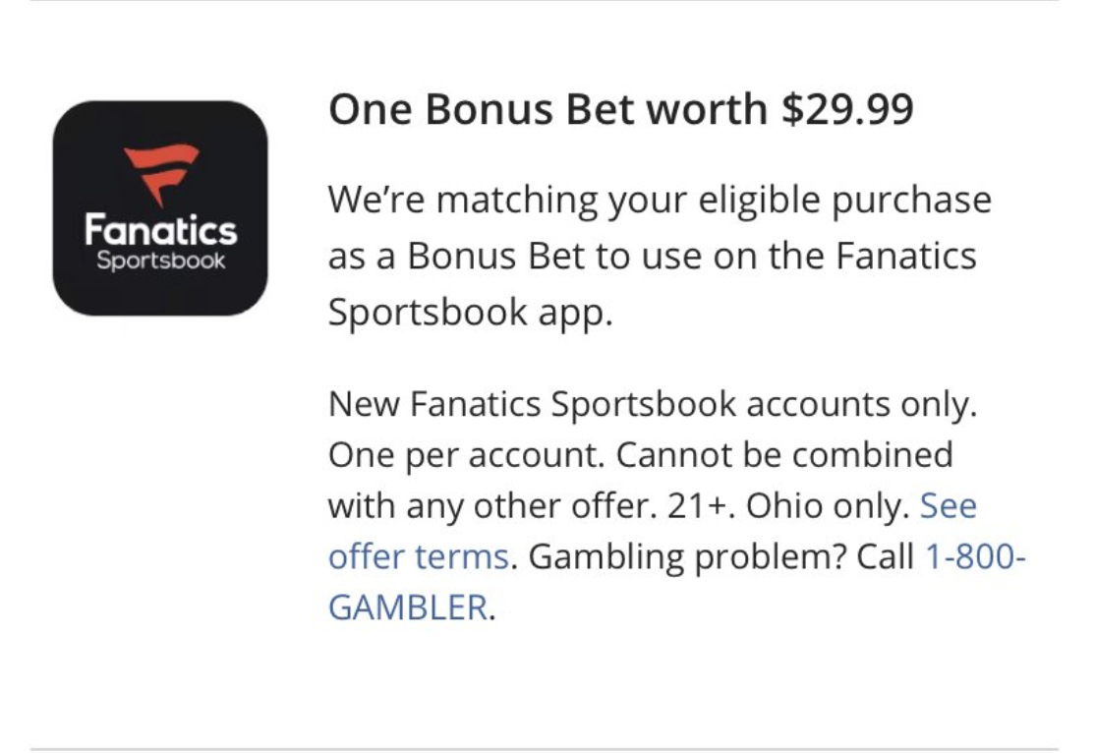Click the One per account sentence

pyautogui.click(x=467, y=455)
